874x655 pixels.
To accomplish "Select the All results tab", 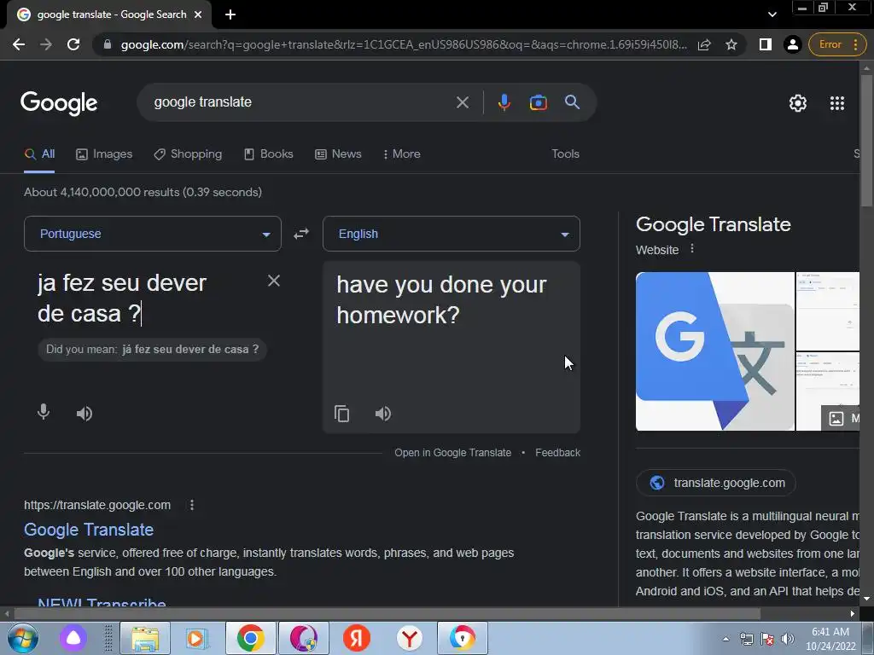I will point(39,154).
